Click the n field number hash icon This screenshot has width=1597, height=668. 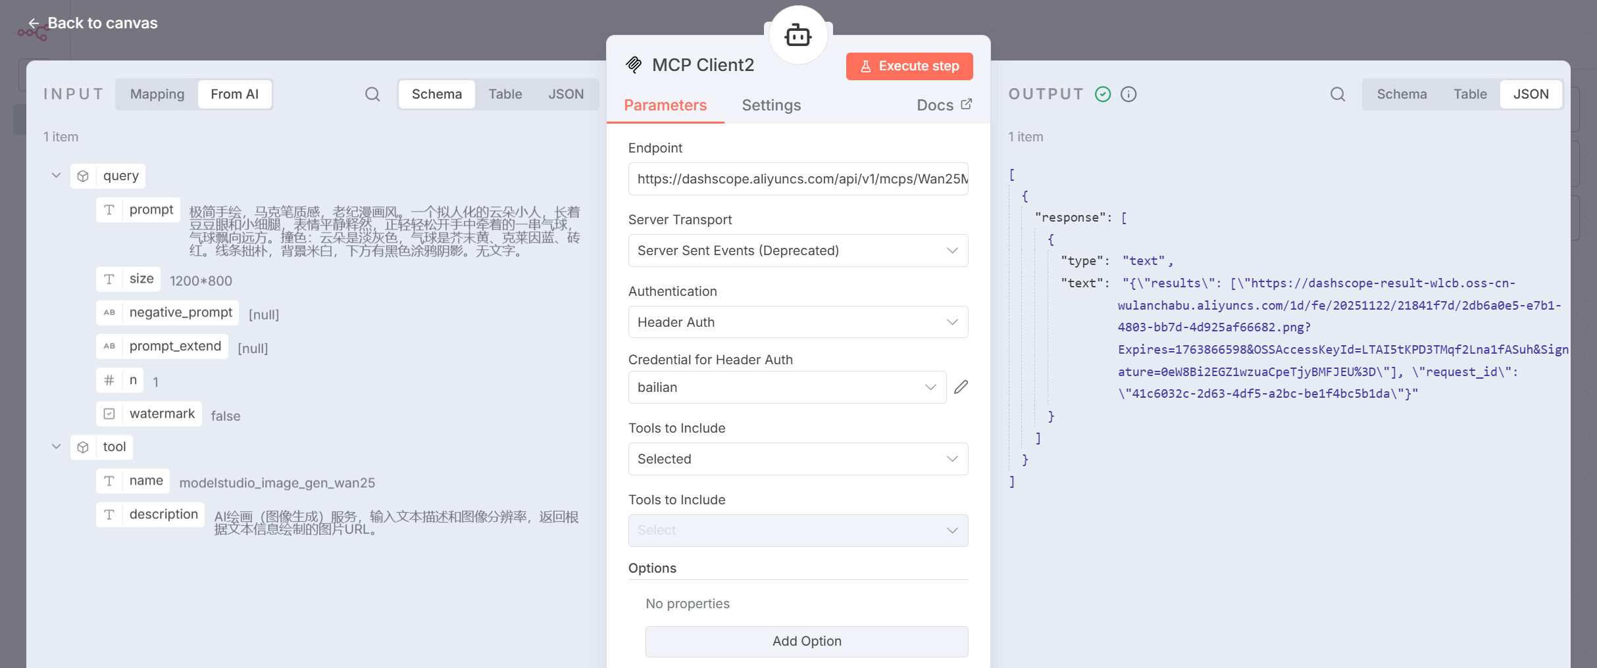[109, 380]
